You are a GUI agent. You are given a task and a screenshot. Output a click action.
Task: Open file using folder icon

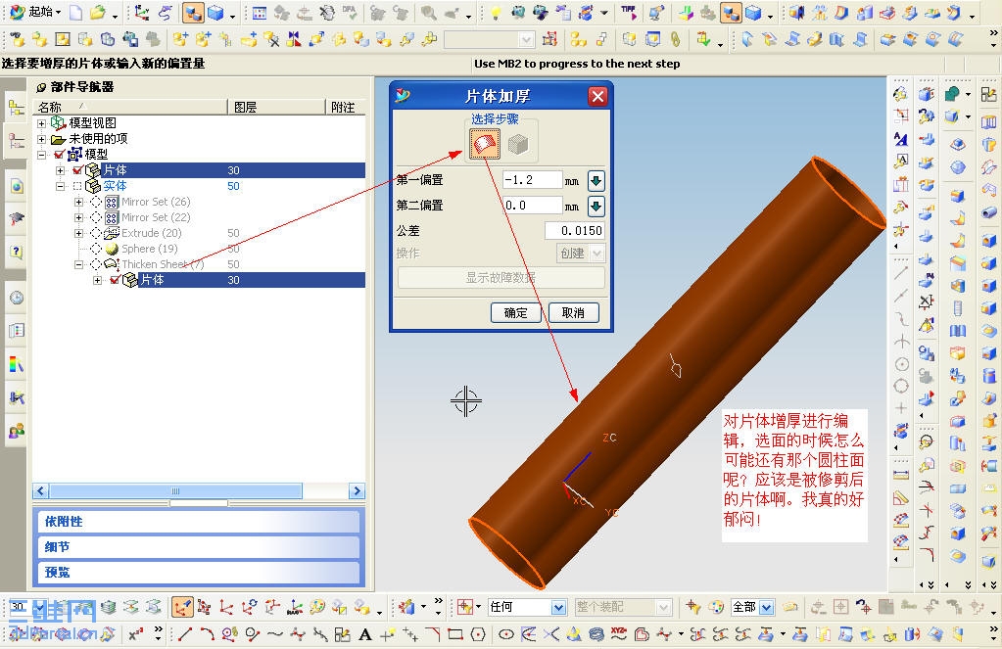pos(97,12)
